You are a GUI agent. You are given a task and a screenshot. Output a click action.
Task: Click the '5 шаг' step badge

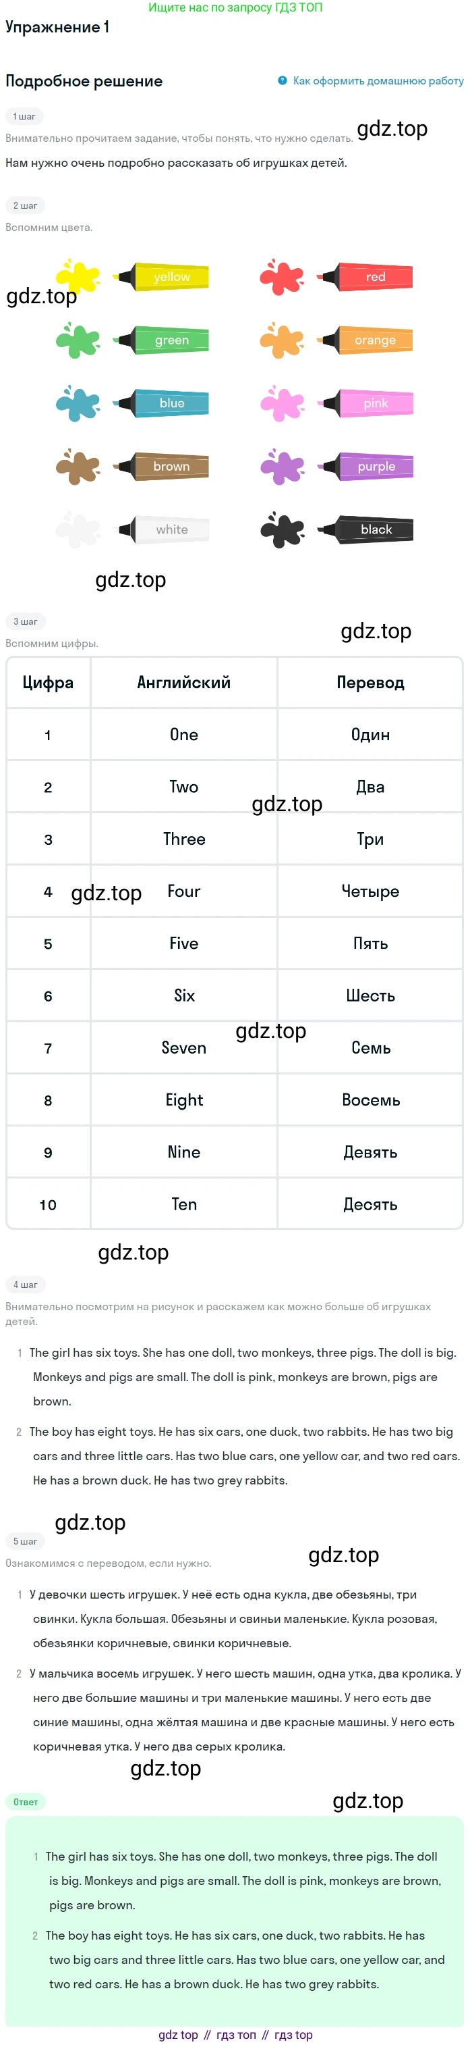coord(26,1541)
